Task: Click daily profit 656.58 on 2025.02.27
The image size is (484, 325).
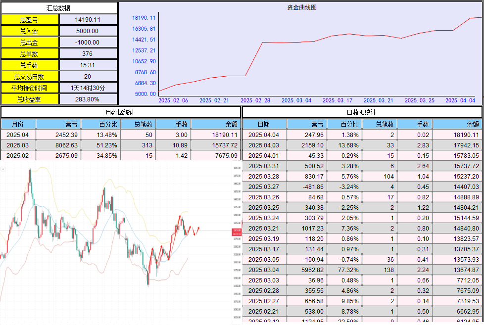Action: 314,301
